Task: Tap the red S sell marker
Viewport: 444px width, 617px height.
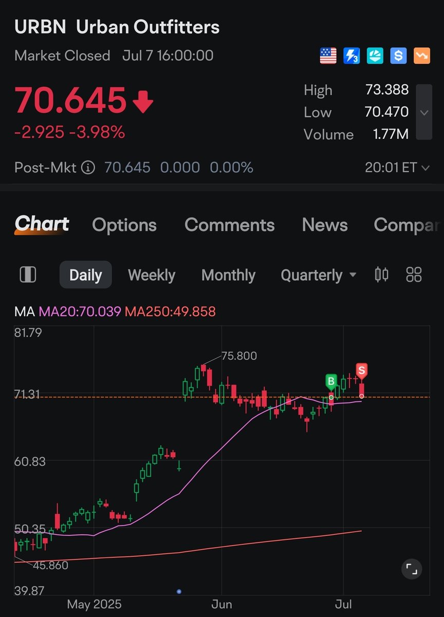Action: 362,370
